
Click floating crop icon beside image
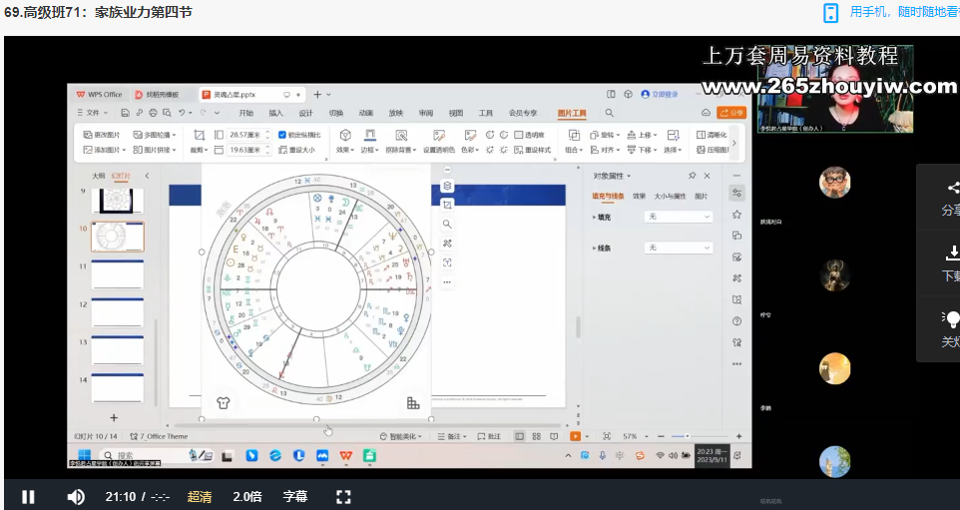tap(447, 206)
